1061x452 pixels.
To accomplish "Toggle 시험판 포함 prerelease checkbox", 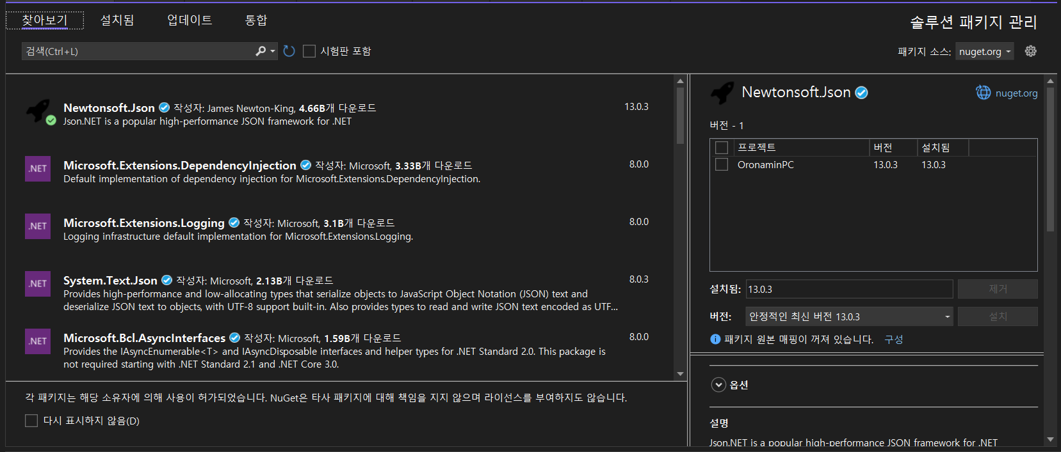I will (x=309, y=51).
